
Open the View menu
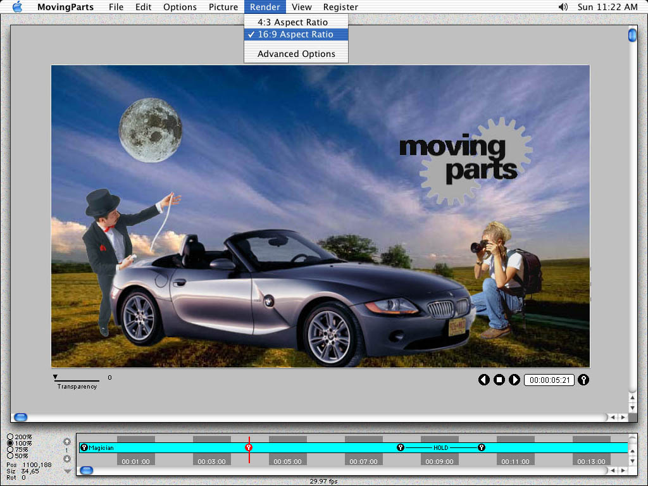coord(302,7)
